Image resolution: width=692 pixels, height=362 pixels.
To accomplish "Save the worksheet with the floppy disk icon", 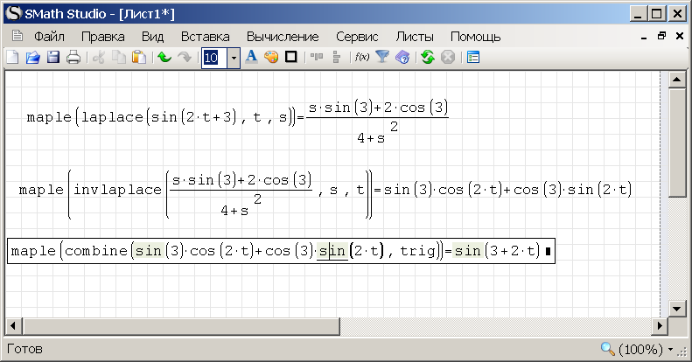I will pos(52,58).
